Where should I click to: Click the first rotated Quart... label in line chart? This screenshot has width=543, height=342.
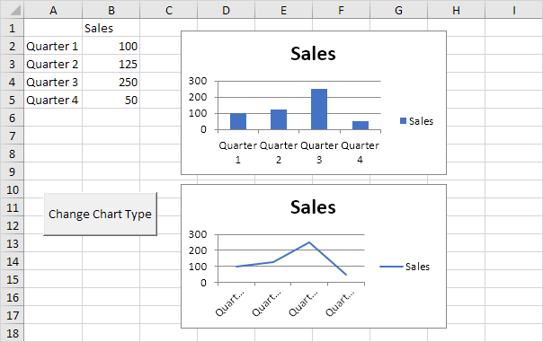click(x=229, y=303)
